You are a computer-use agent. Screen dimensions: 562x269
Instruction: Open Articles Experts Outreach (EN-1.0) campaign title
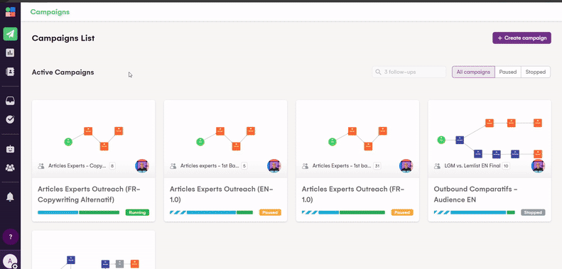tap(222, 194)
